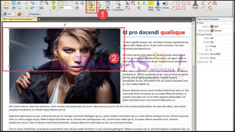Click the Email document icon

[19, 8]
